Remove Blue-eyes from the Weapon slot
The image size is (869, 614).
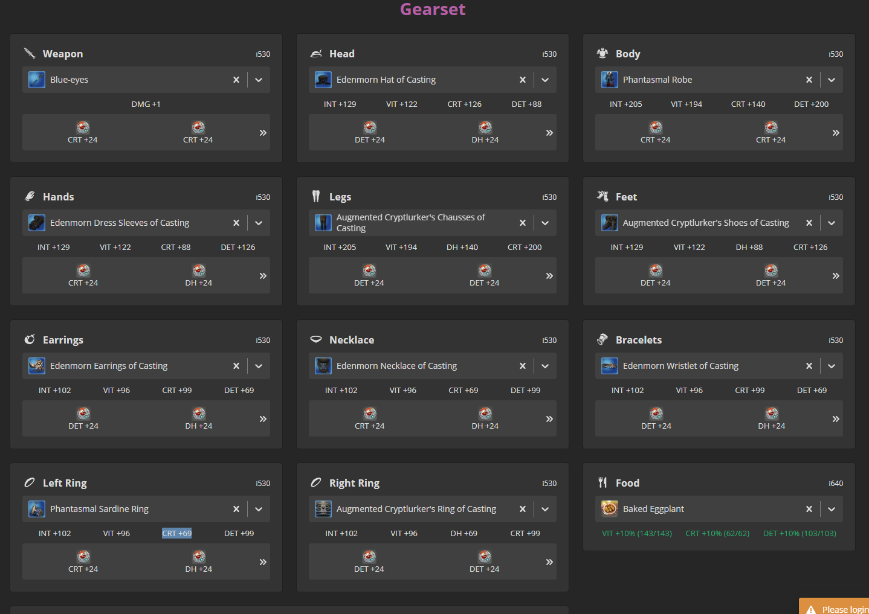click(x=236, y=80)
